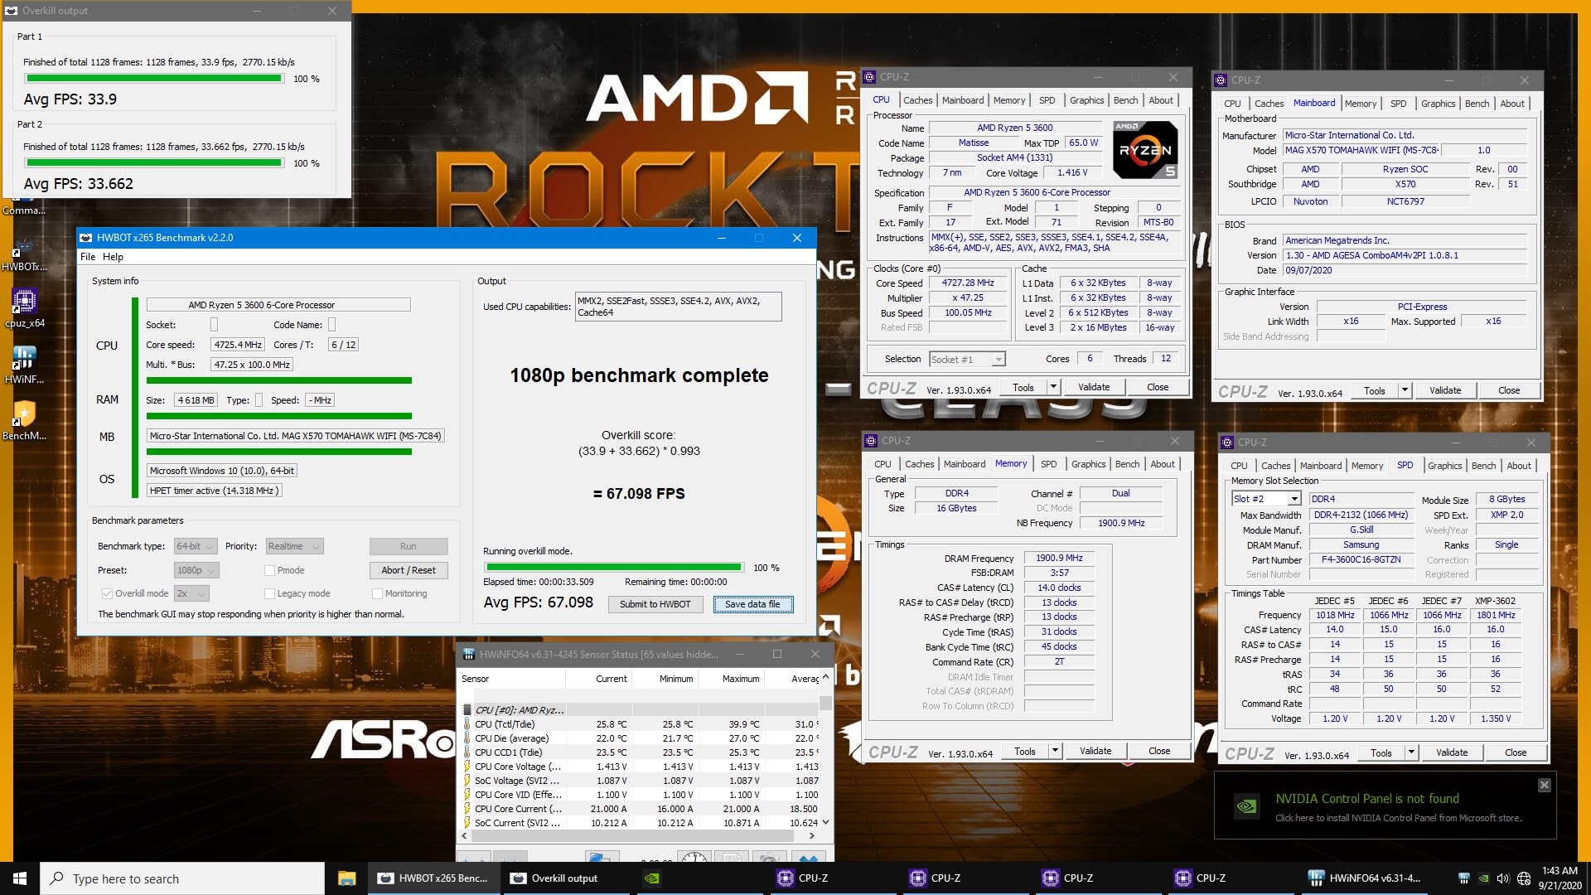Image resolution: width=1591 pixels, height=895 pixels.
Task: Click Validate in CPU-Z Memory window
Action: click(x=1095, y=751)
